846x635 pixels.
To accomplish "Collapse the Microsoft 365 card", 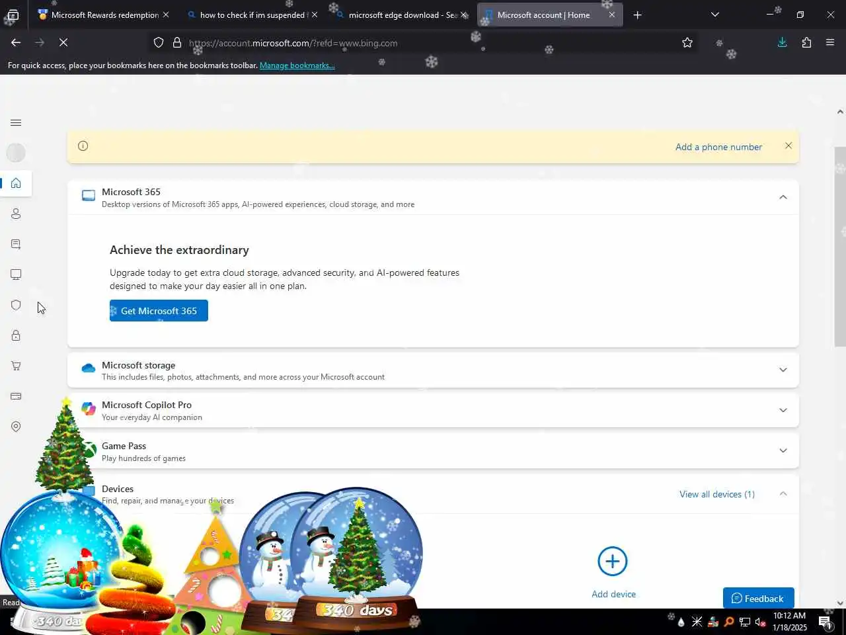I will point(783,197).
